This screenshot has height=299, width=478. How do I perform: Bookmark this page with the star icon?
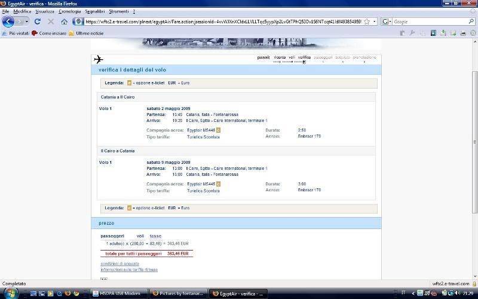367,22
